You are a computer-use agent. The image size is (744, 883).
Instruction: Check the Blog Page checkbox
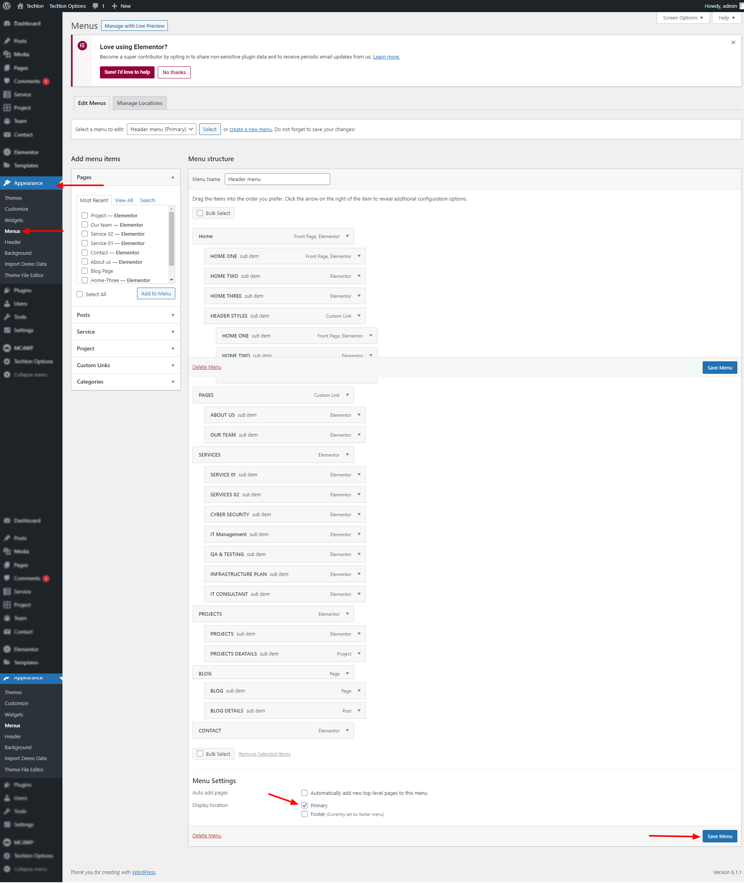pyautogui.click(x=85, y=271)
